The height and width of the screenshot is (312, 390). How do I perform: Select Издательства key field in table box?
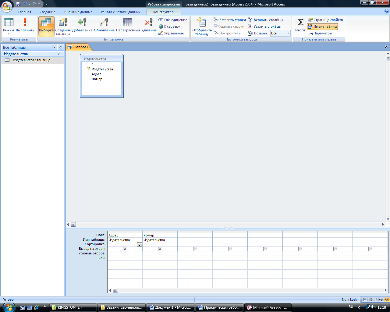102,69
